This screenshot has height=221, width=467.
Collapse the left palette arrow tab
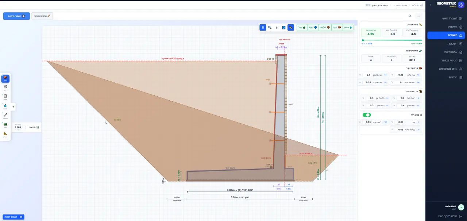(13, 107)
